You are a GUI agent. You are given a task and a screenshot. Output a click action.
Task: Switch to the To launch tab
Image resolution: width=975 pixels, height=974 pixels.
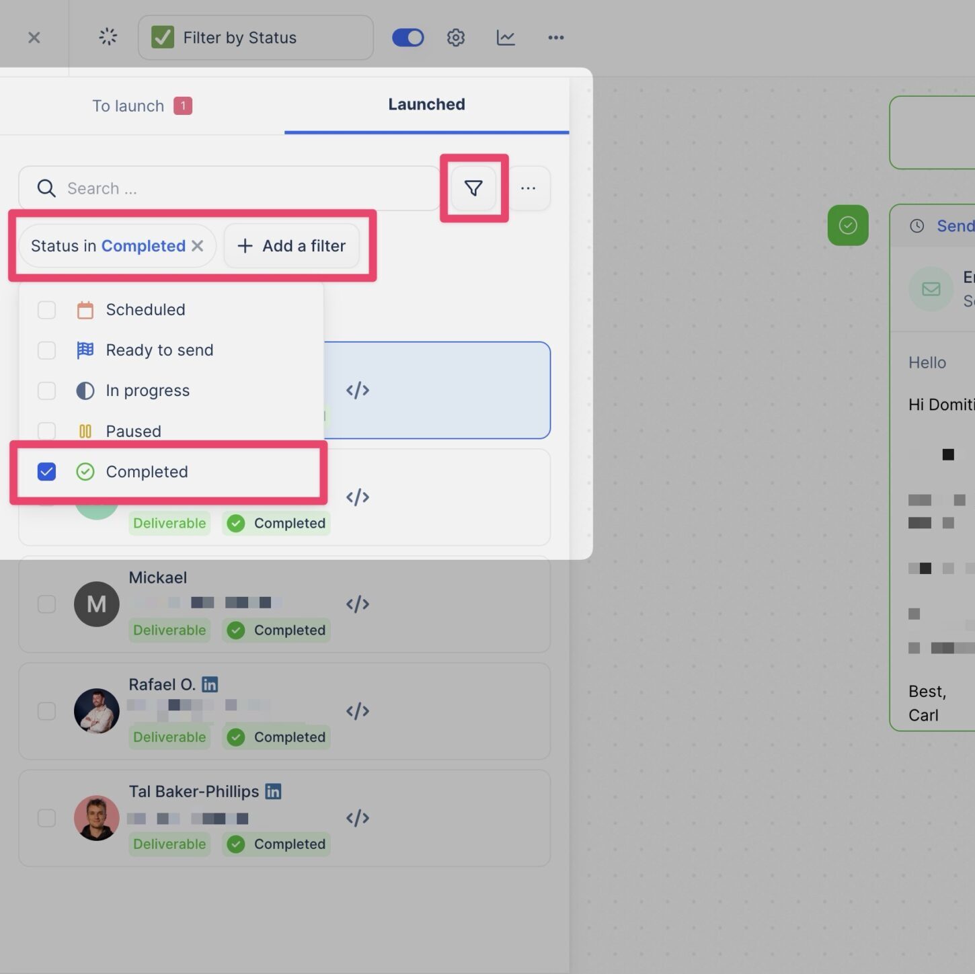[128, 106]
